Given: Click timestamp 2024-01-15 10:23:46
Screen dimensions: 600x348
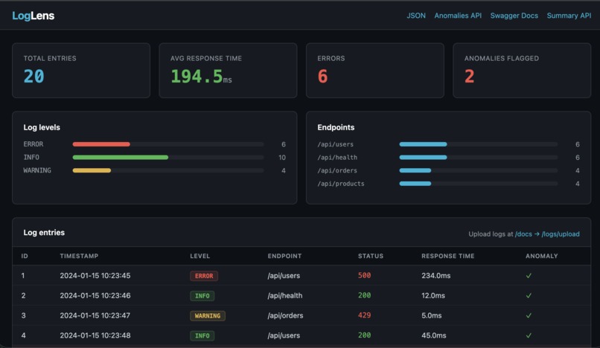Looking at the screenshot, I should 95,296.
